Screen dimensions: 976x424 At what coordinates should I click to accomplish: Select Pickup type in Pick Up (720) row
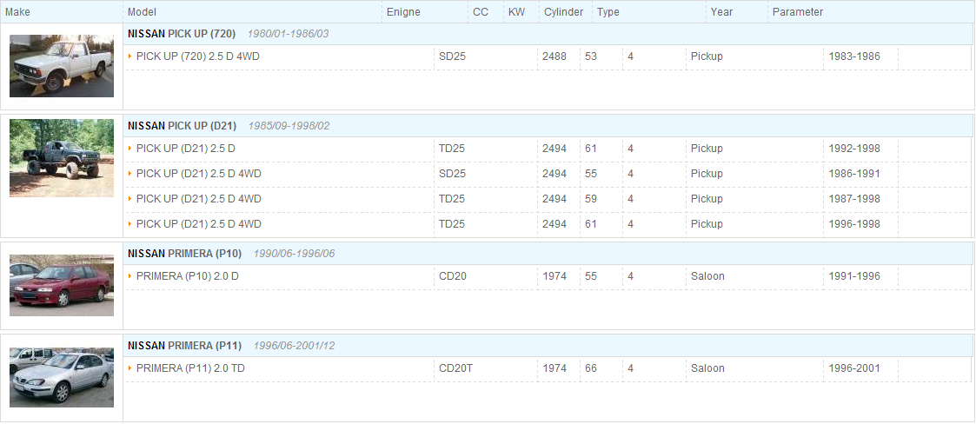coord(707,56)
